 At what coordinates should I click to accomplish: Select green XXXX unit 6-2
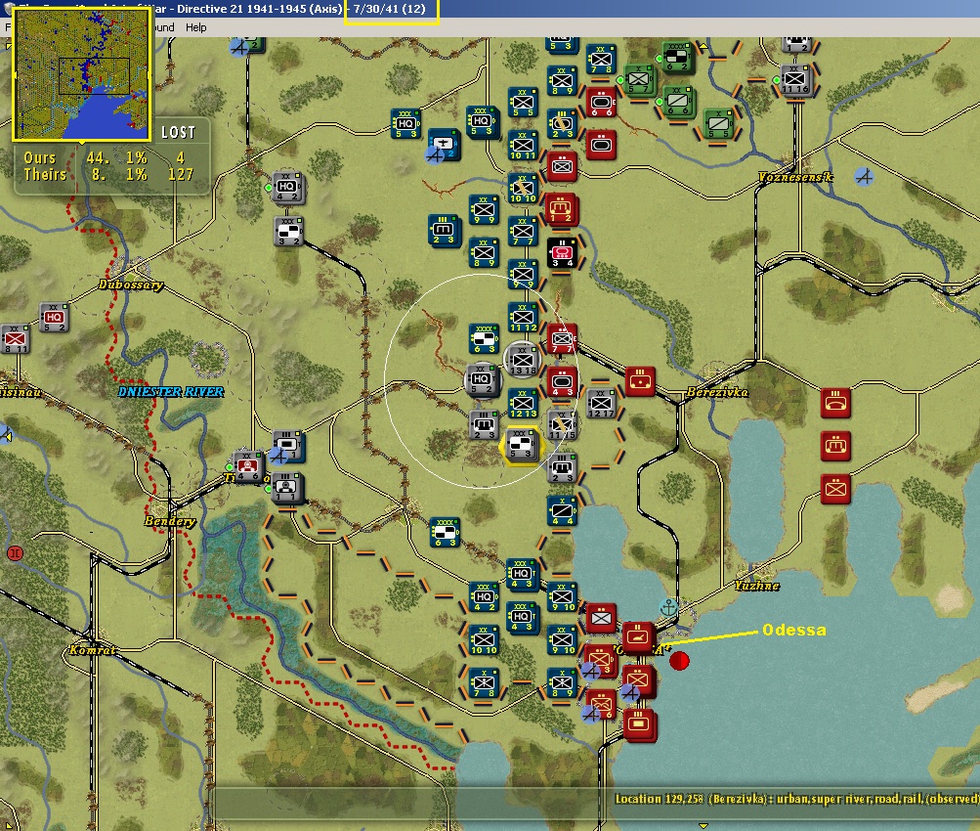(677, 58)
